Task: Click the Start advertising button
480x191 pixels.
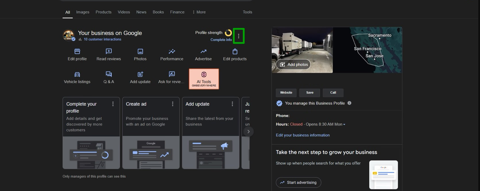Action: tap(298, 182)
